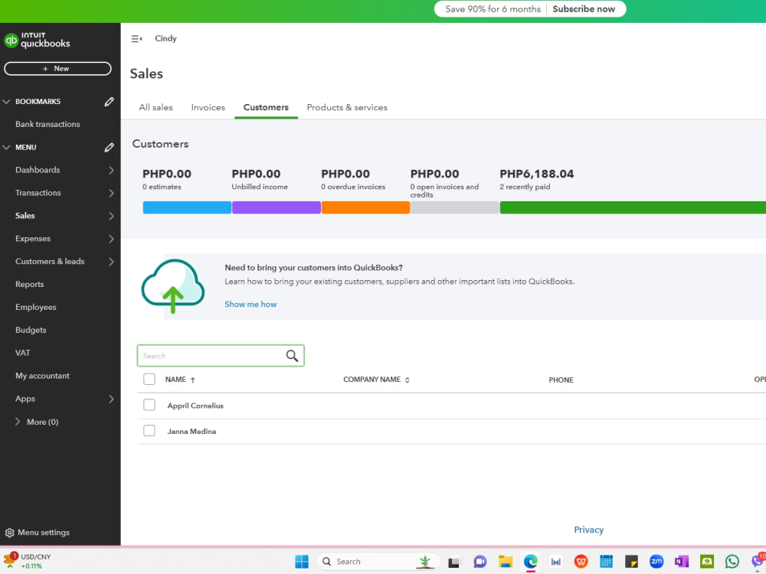Sort by the NAME column arrow

click(x=192, y=380)
